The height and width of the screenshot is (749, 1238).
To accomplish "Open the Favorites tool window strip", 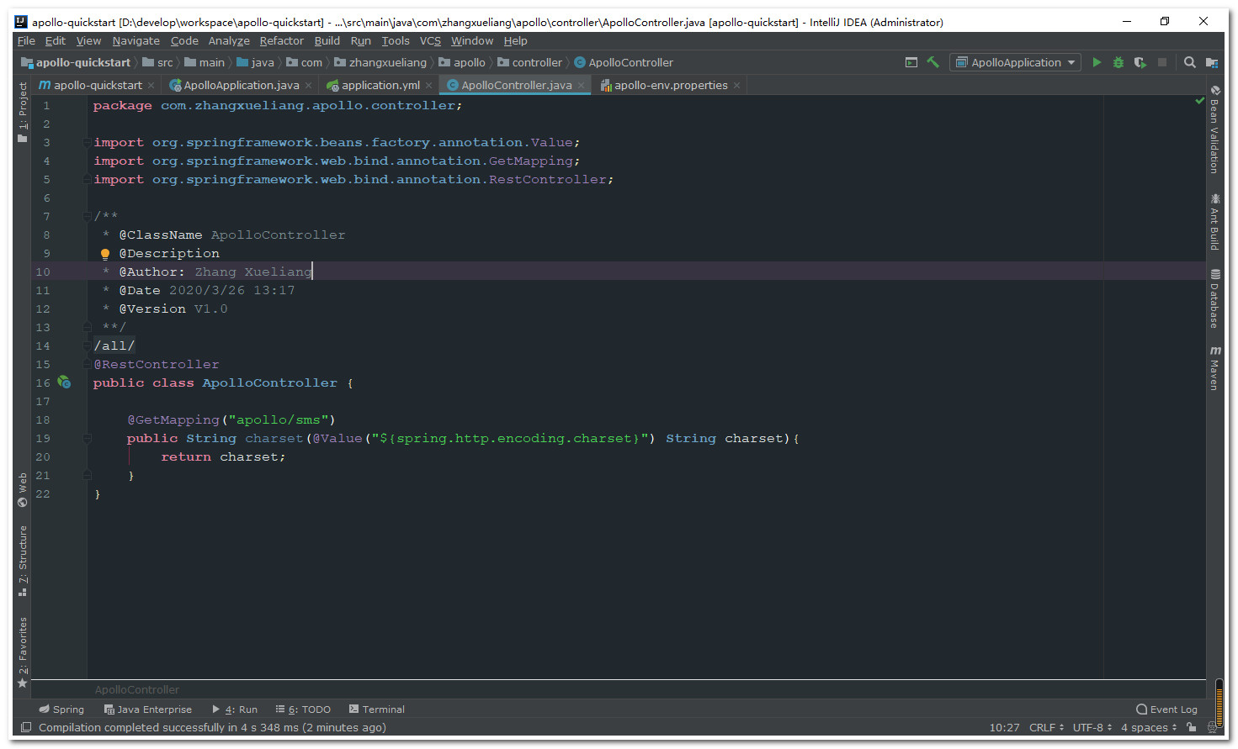I will [x=23, y=652].
